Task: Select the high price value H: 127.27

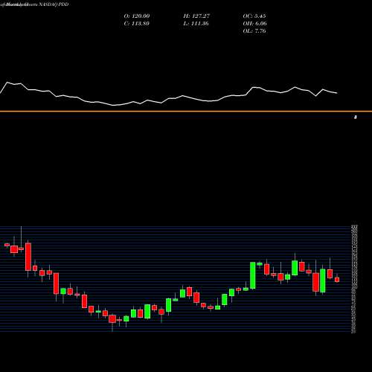Action: pos(196,16)
